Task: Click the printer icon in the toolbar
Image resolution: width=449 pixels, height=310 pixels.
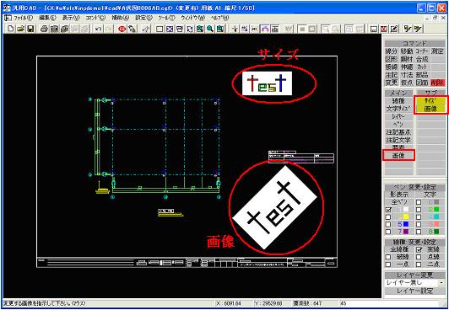Action: pos(44,29)
